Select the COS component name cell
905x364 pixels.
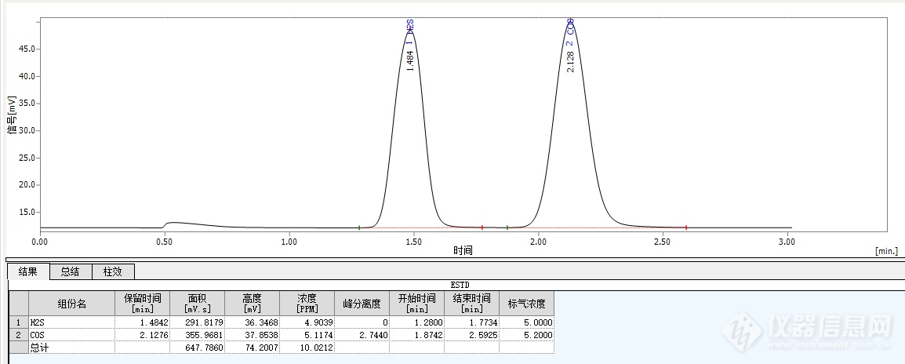(x=71, y=334)
